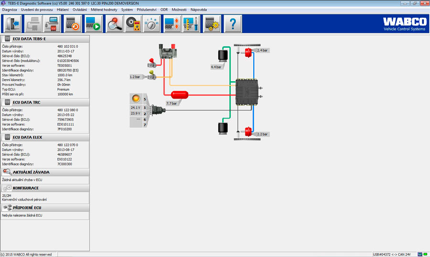The width and height of the screenshot is (430, 257).
Task: Open the ODR menu
Action: [x=164, y=10]
